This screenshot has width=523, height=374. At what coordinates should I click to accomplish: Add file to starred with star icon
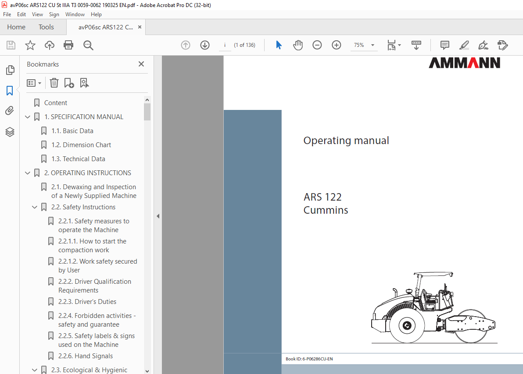[x=30, y=45]
